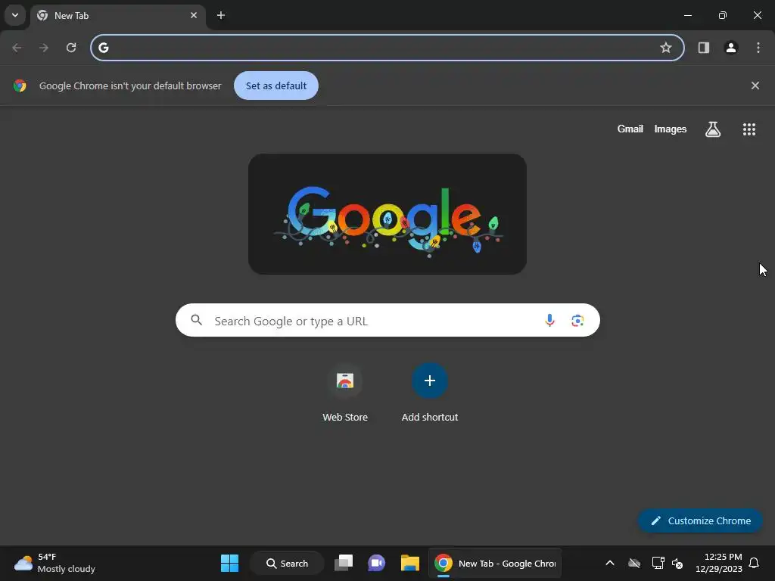The height and width of the screenshot is (581, 775).
Task: Start voice search with the microphone
Action: coord(549,320)
